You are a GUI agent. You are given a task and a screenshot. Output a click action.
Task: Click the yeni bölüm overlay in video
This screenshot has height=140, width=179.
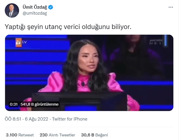[156, 42]
